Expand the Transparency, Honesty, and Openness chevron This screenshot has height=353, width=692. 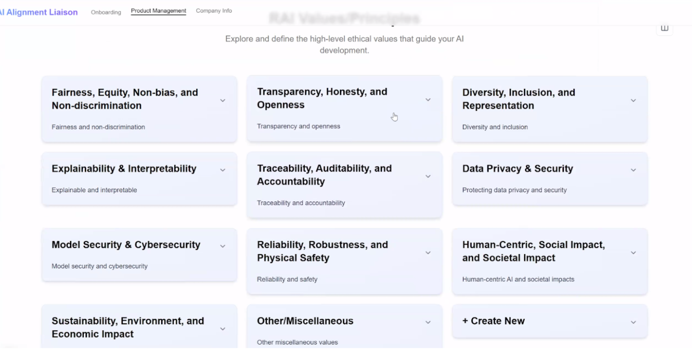pyautogui.click(x=428, y=100)
